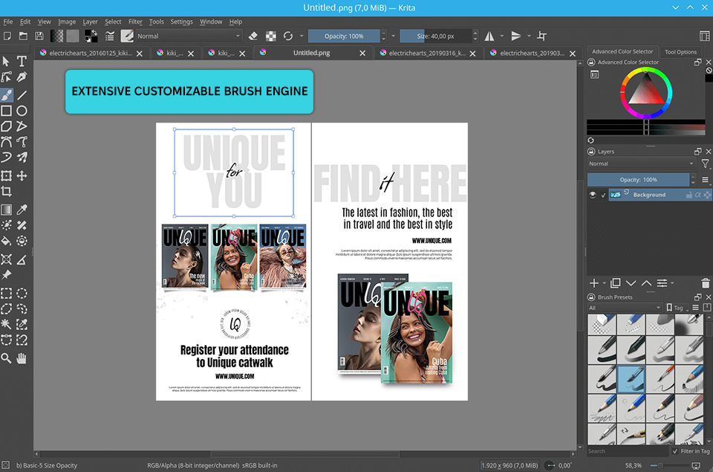Click the brush presets Search field
The height and width of the screenshot is (472, 713).
pos(628,451)
